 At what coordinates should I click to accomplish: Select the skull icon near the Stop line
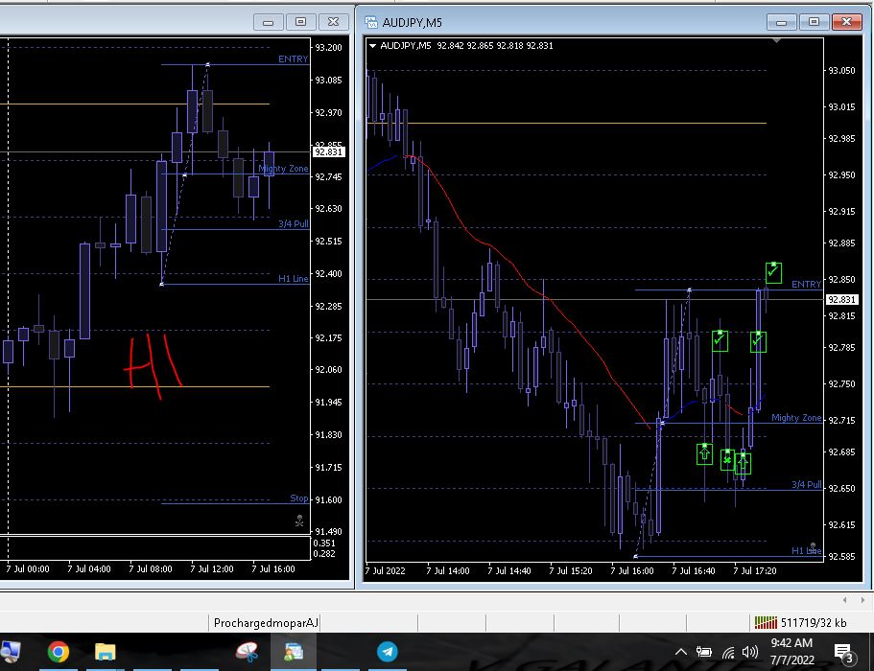click(299, 521)
